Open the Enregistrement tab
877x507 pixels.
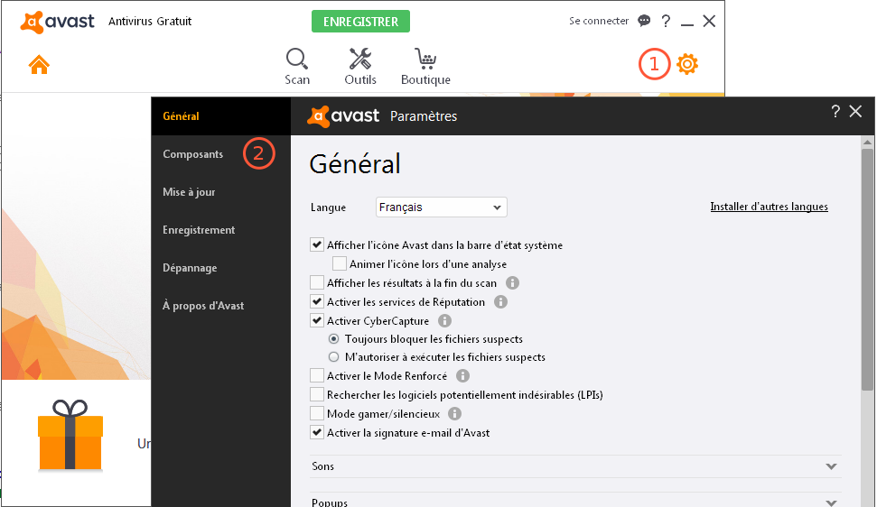click(199, 230)
